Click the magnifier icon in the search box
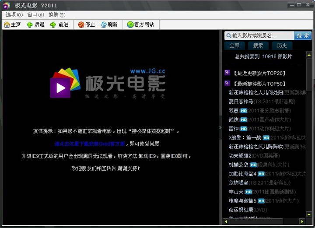The image size is (315, 228). 228,36
